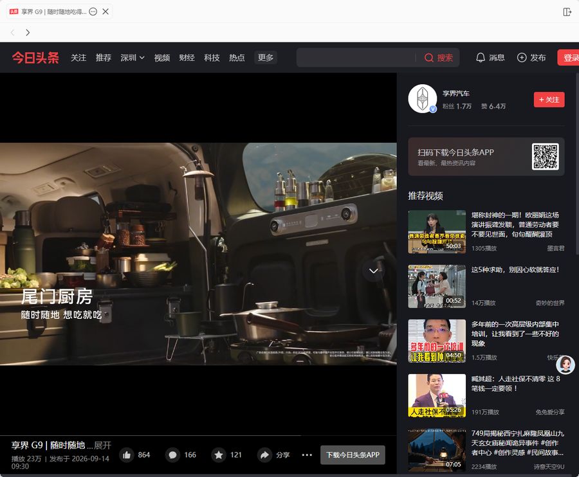Click the 今日头条 logo
This screenshot has height=477, width=579.
[35, 58]
